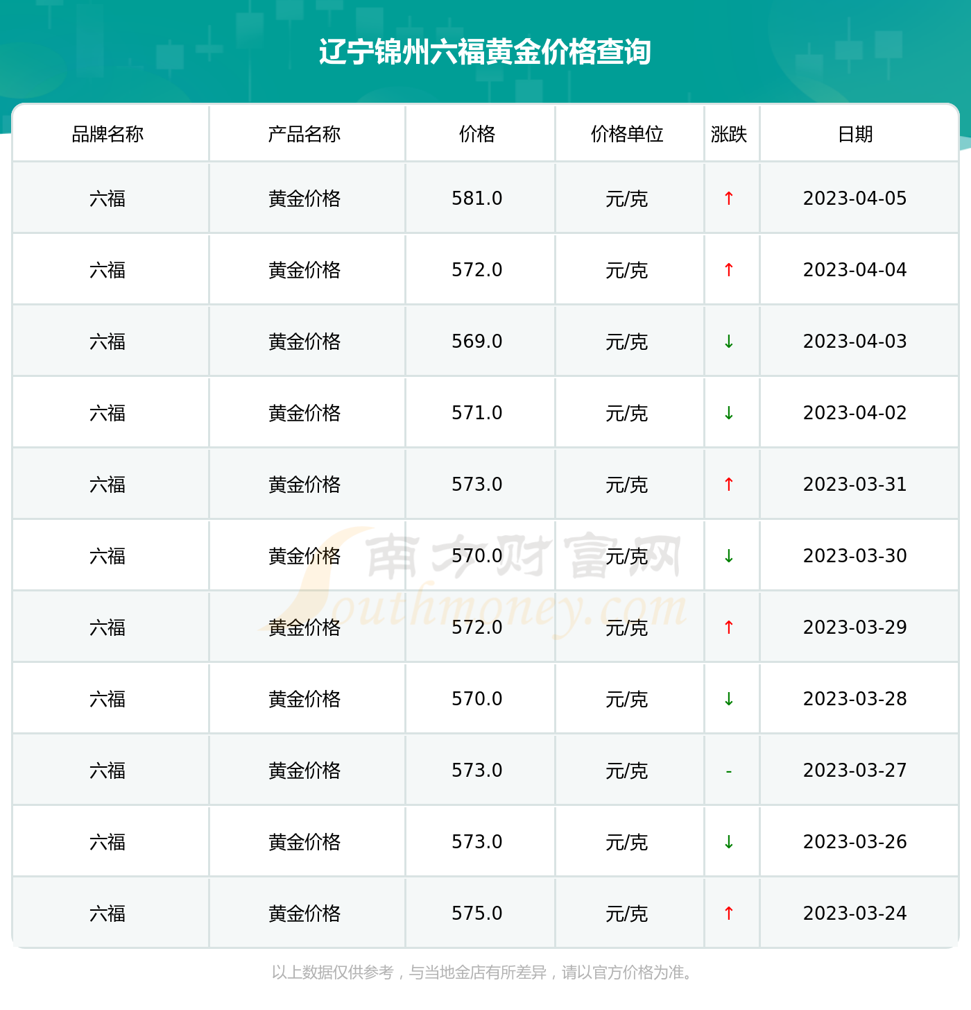The height and width of the screenshot is (1010, 971).
Task: Click 黄金价格 in the 2023-04-02 row
Action: click(x=304, y=413)
